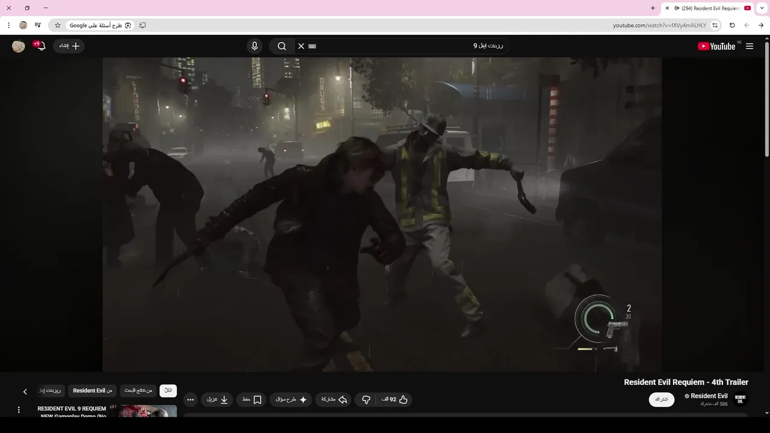
Task: Open the Ask question sparkle button
Action: click(291, 399)
